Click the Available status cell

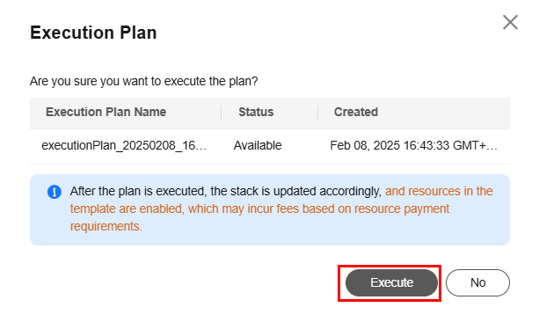(258, 145)
